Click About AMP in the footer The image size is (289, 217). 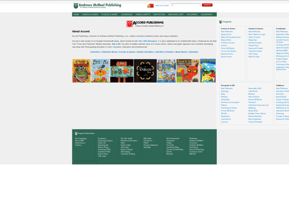click(x=79, y=141)
